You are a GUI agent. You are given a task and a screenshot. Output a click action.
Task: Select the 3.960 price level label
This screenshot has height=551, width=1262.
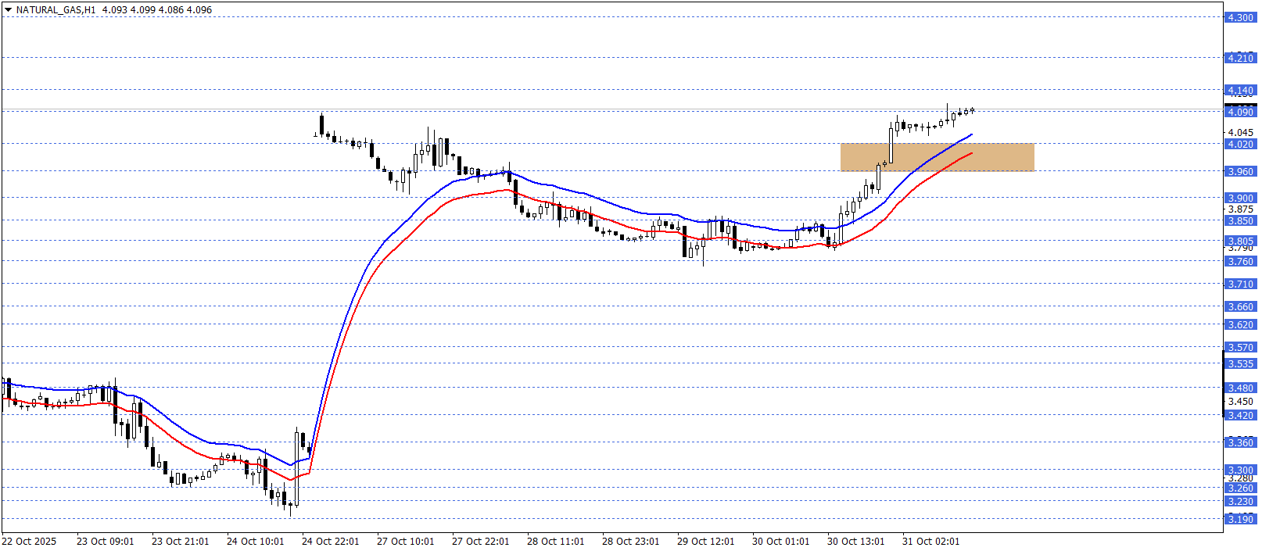tap(1240, 171)
